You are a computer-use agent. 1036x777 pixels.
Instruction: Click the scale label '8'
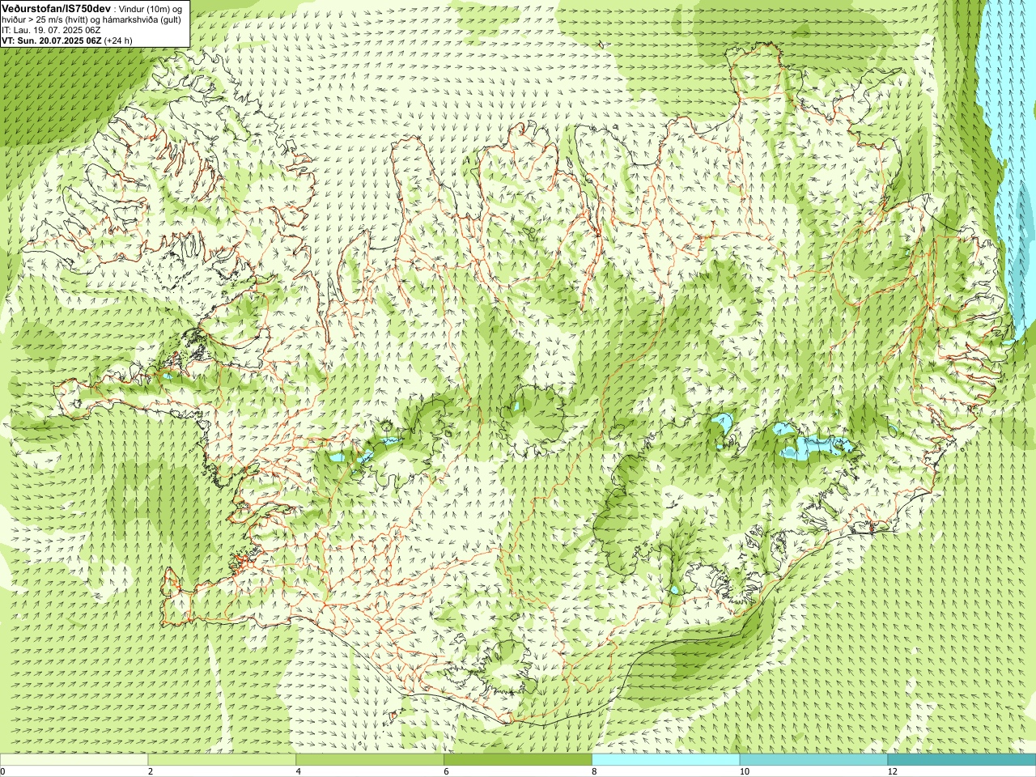[x=594, y=771]
